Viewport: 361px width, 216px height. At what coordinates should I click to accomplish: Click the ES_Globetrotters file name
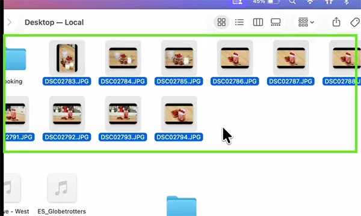(x=62, y=211)
